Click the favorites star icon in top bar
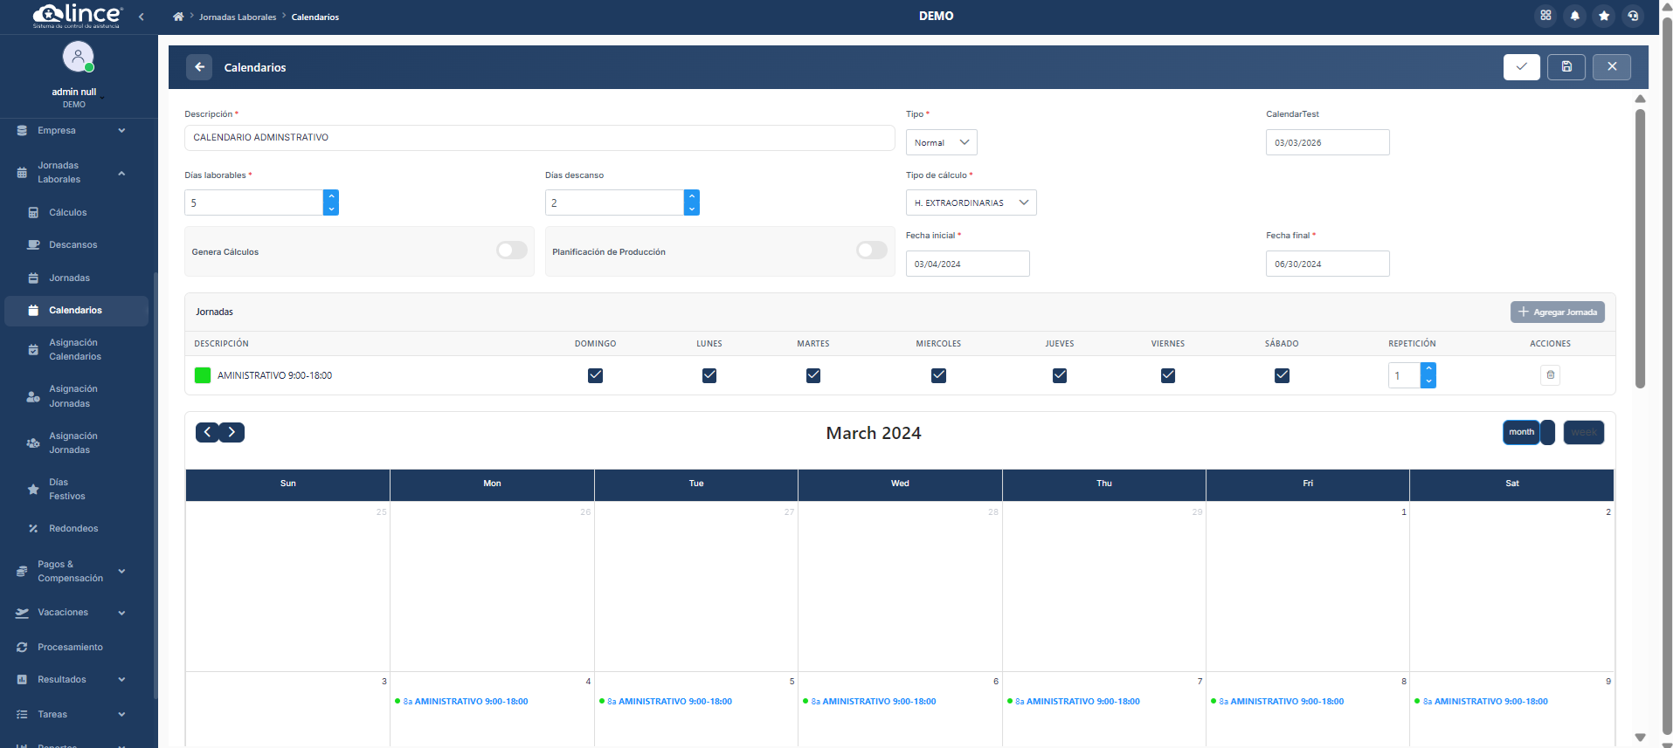This screenshot has width=1673, height=748. pos(1603,16)
